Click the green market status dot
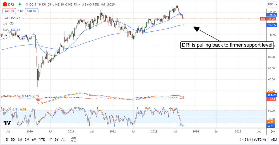The width and height of the screenshot is (279, 145). tap(20, 4)
